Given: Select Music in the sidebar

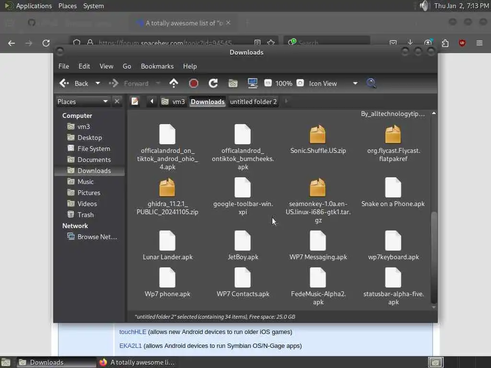Looking at the screenshot, I should point(90,182).
